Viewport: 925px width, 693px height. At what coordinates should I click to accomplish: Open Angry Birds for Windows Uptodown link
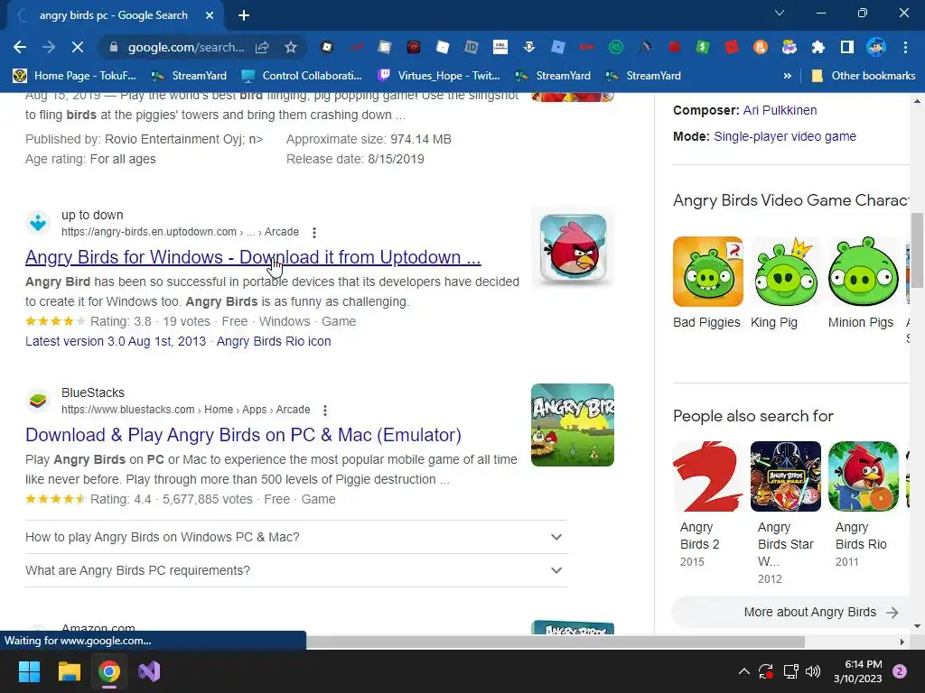tap(253, 257)
